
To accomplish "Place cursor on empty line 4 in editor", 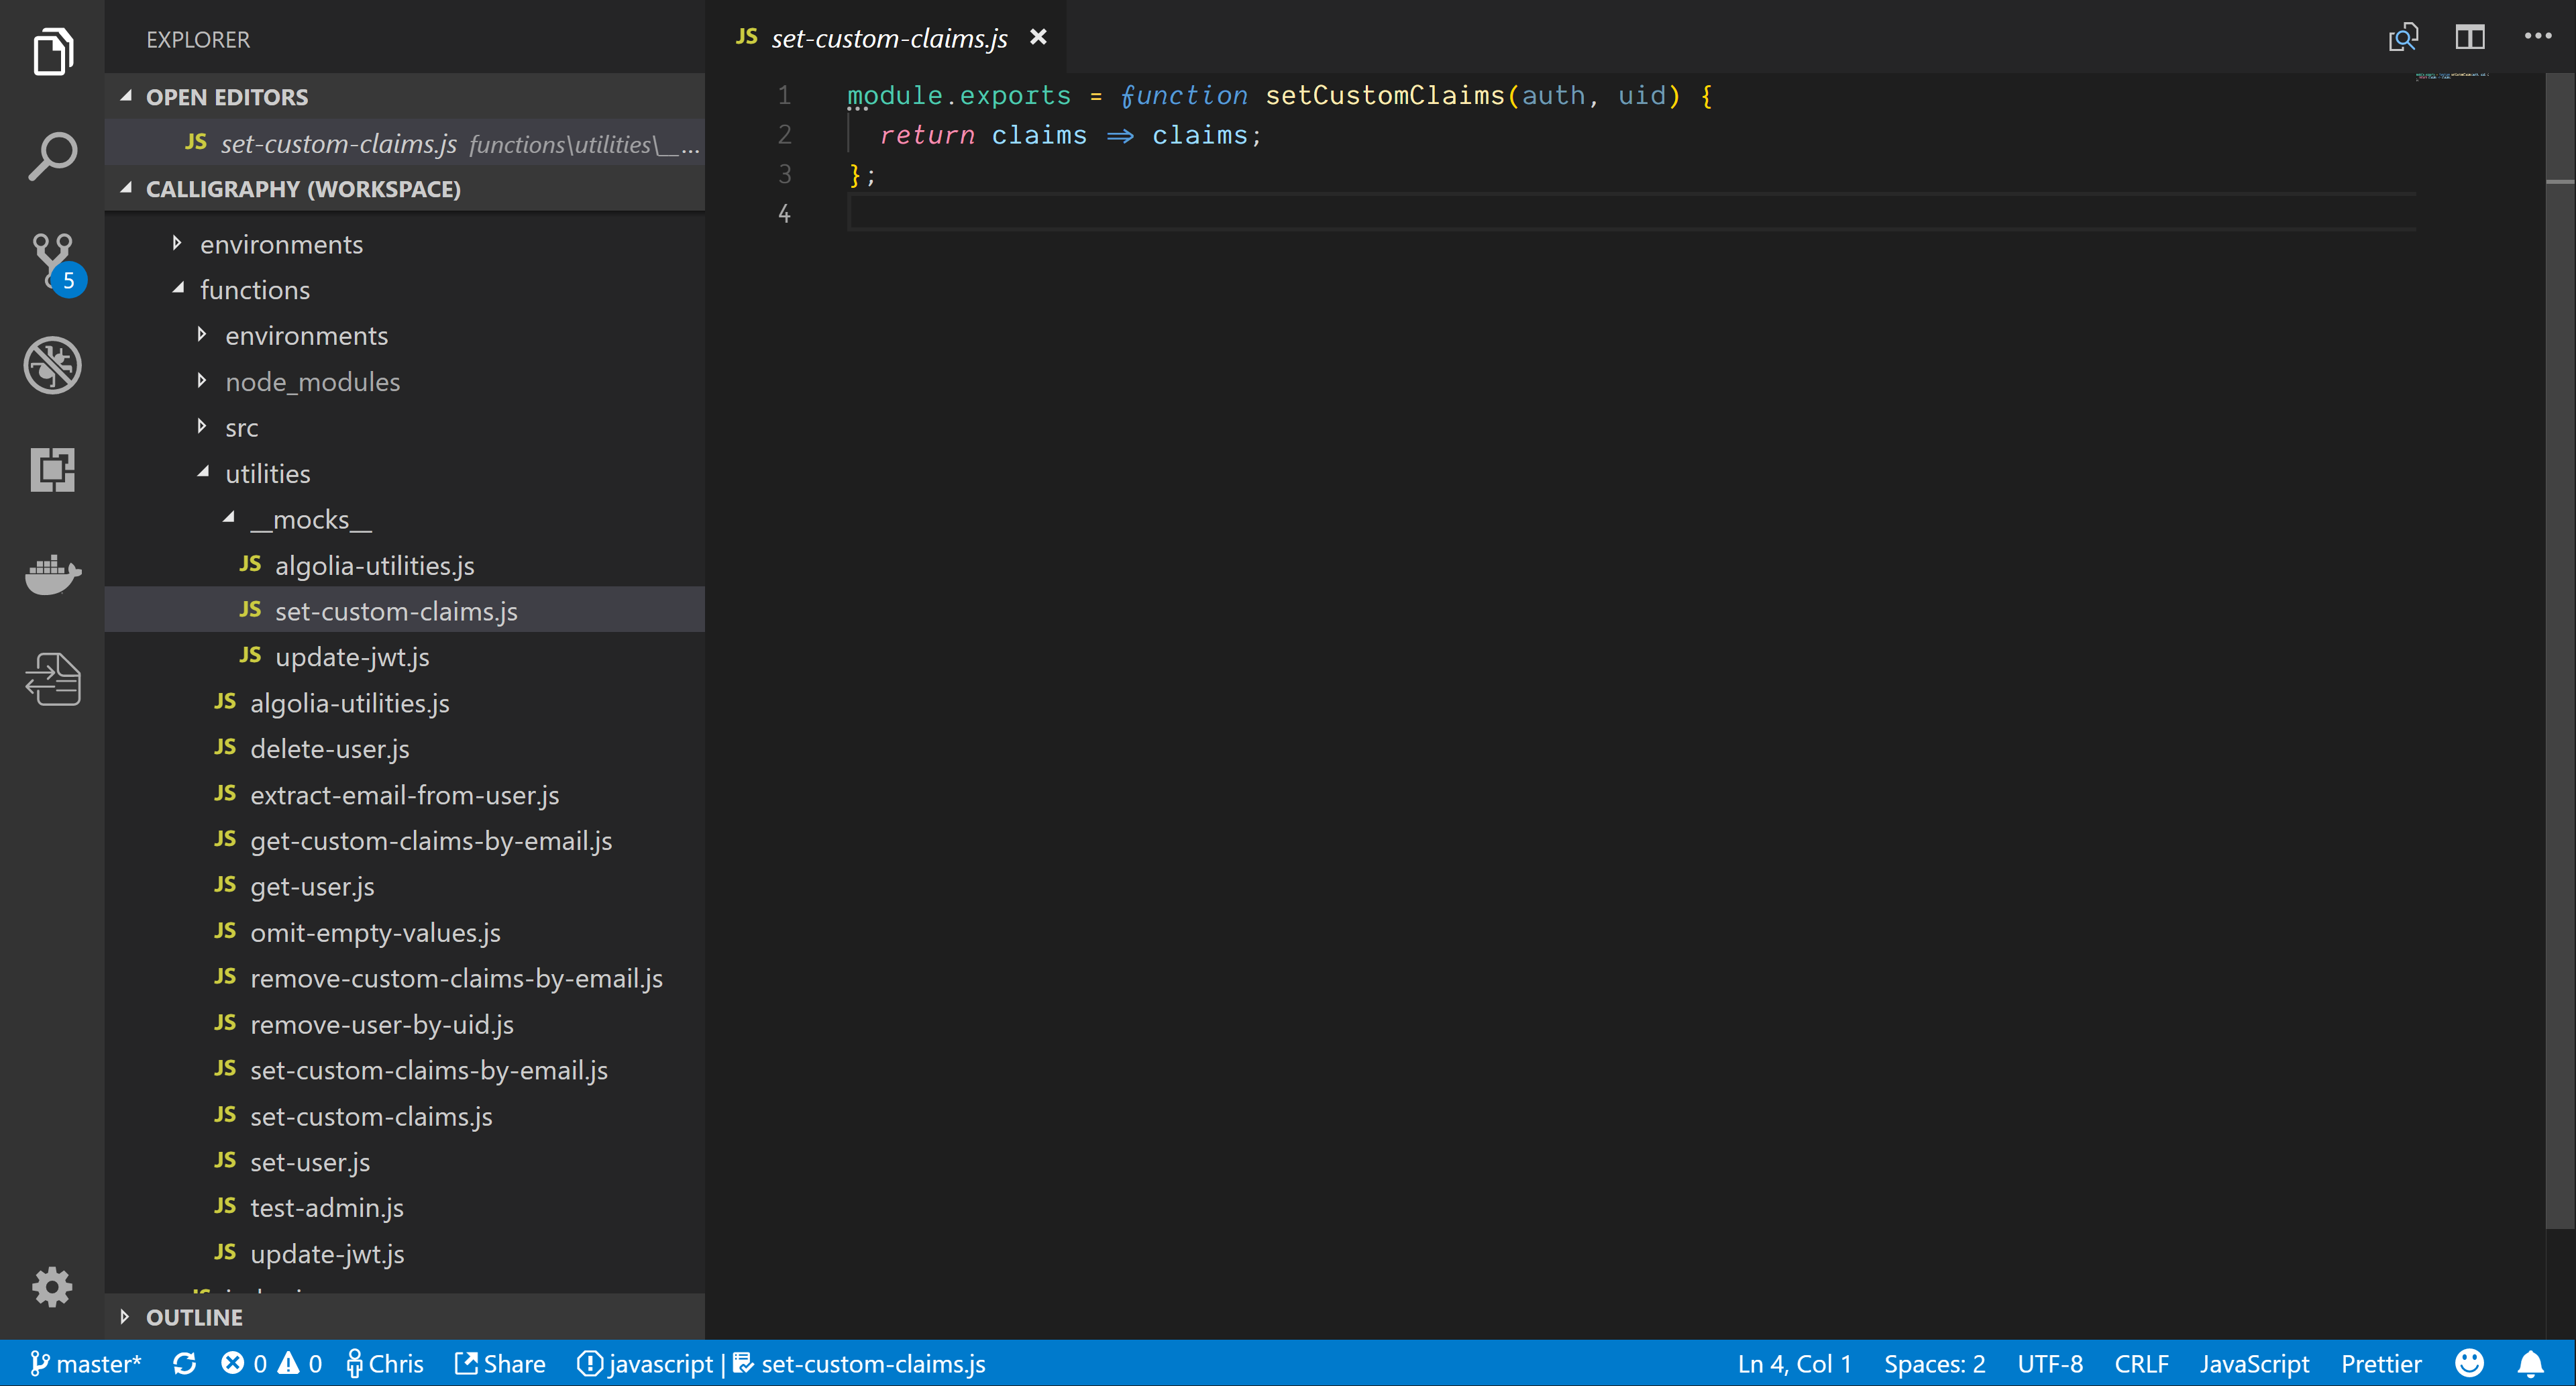I will click(1630, 213).
